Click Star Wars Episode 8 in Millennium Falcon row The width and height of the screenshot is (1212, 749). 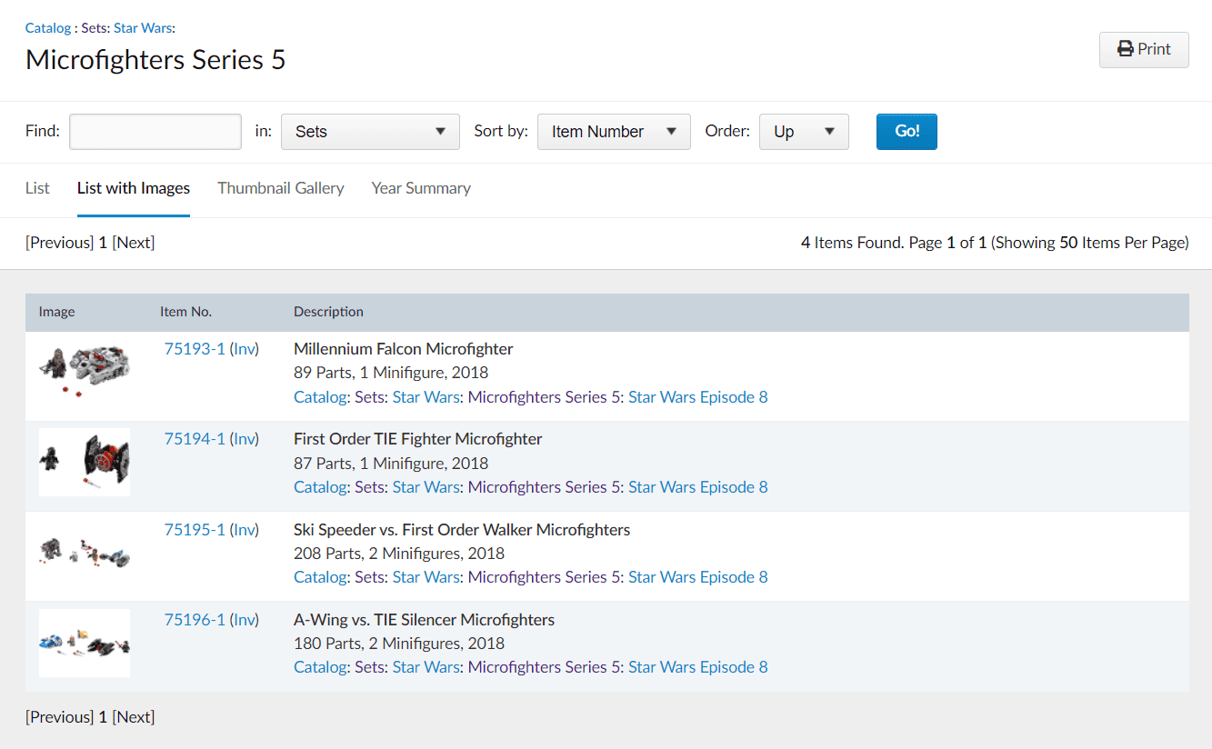[698, 397]
